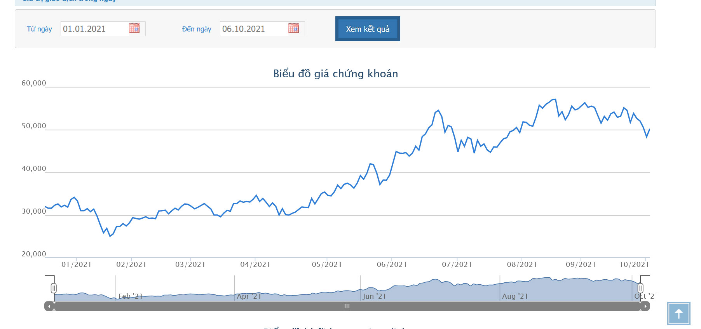Click the 50,000 y-axis label
Viewport: 701px width, 329px height.
click(34, 126)
